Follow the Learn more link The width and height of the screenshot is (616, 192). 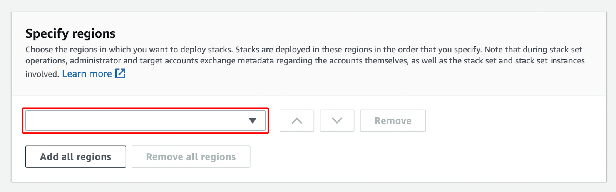click(87, 74)
